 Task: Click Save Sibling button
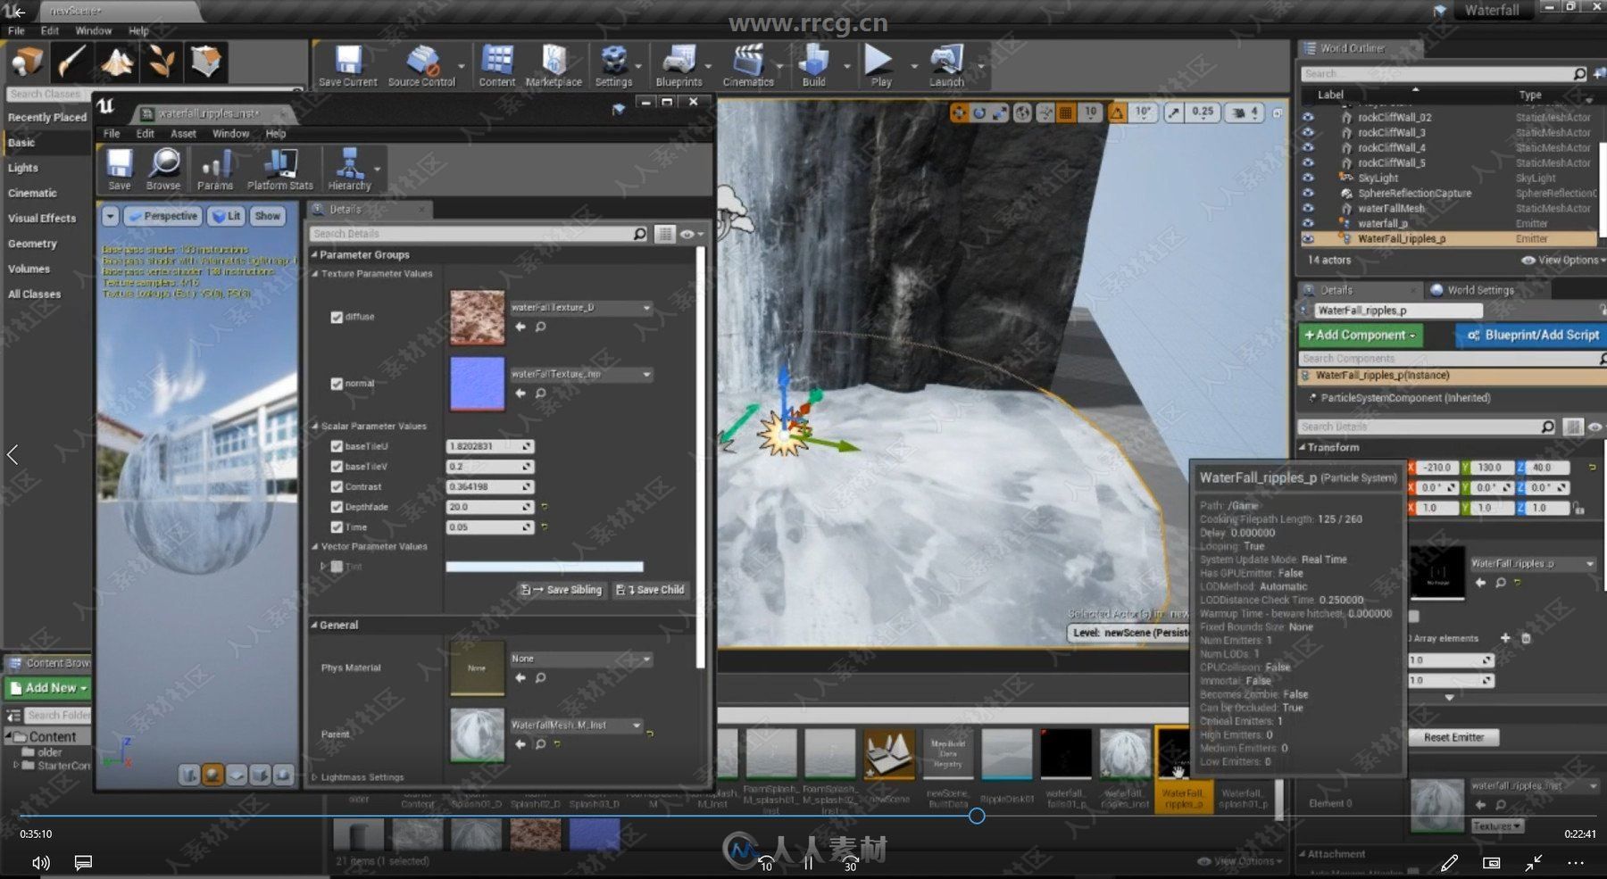tap(561, 590)
